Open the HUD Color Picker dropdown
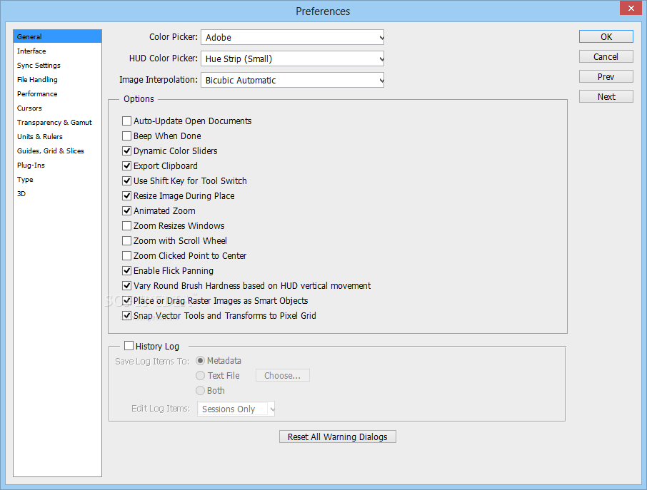The image size is (647, 490). click(x=292, y=59)
